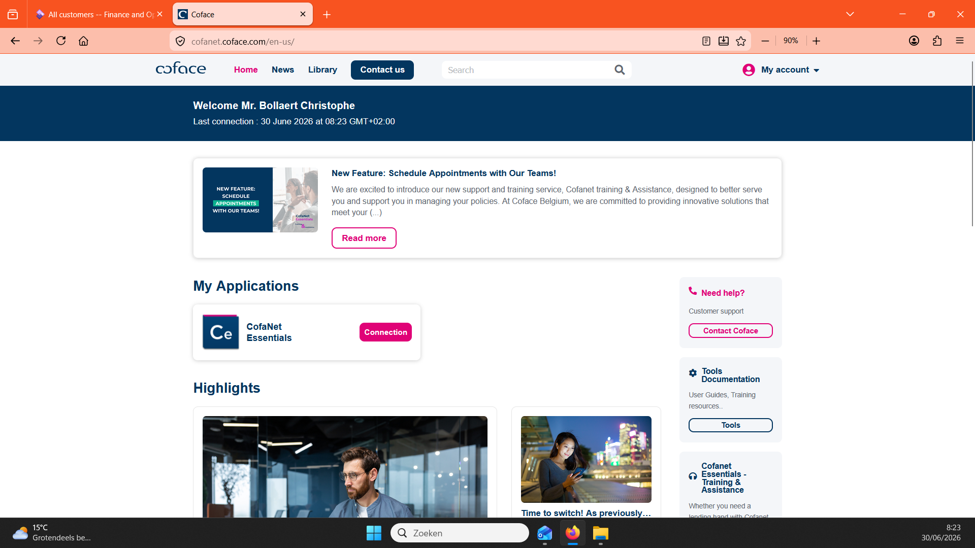
Task: Click the Coface logo
Action: (x=181, y=68)
